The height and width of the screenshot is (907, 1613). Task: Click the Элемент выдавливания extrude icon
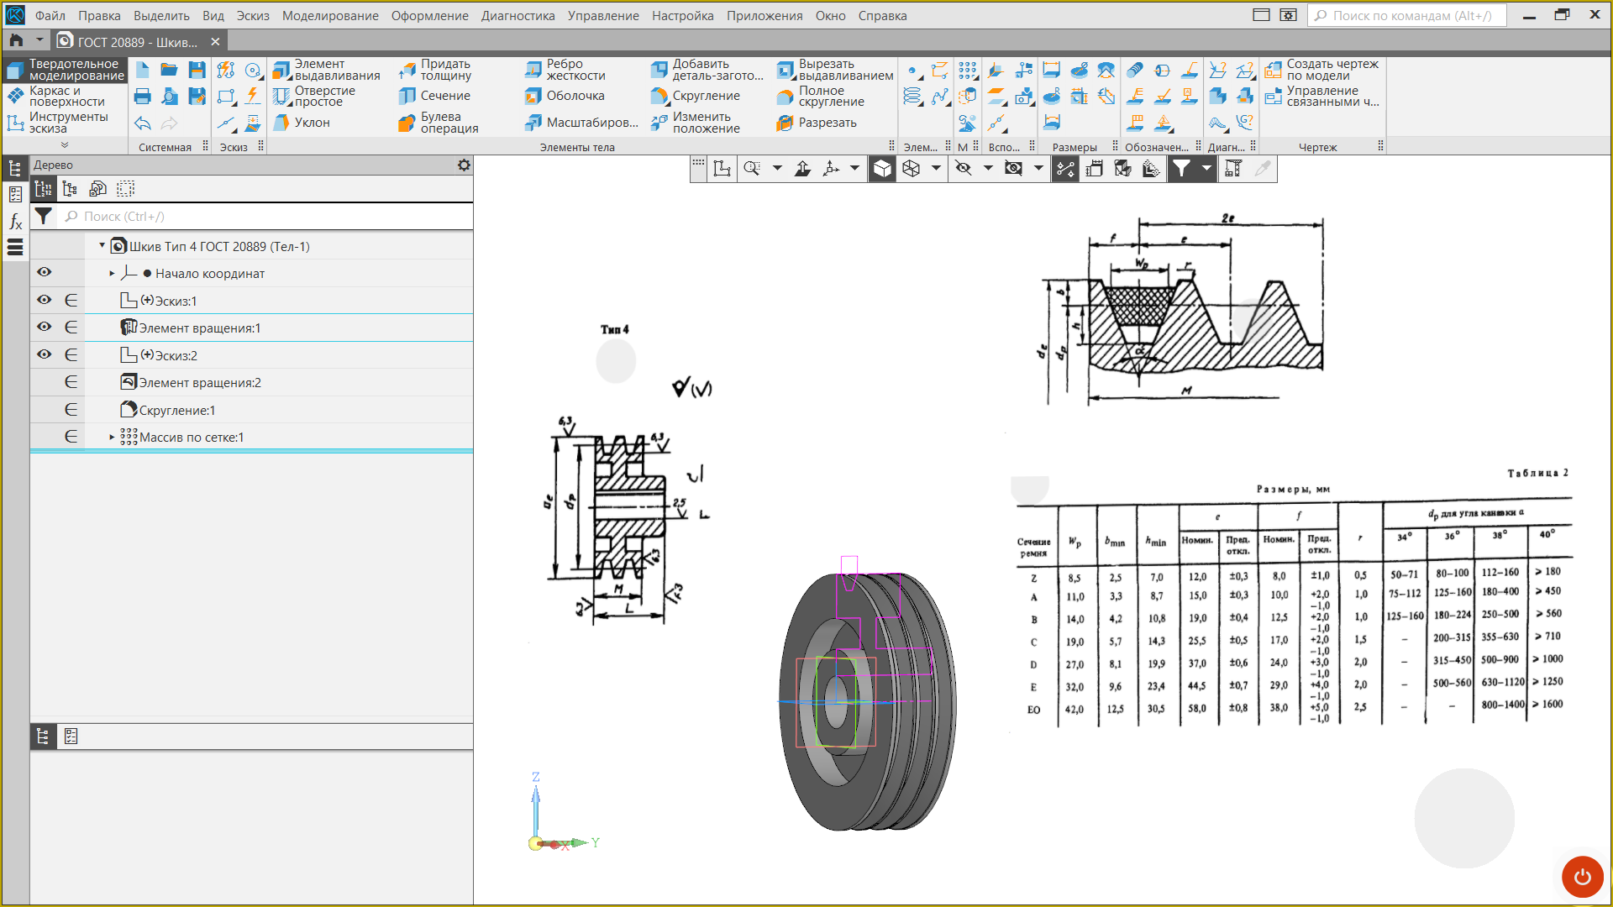pos(281,70)
